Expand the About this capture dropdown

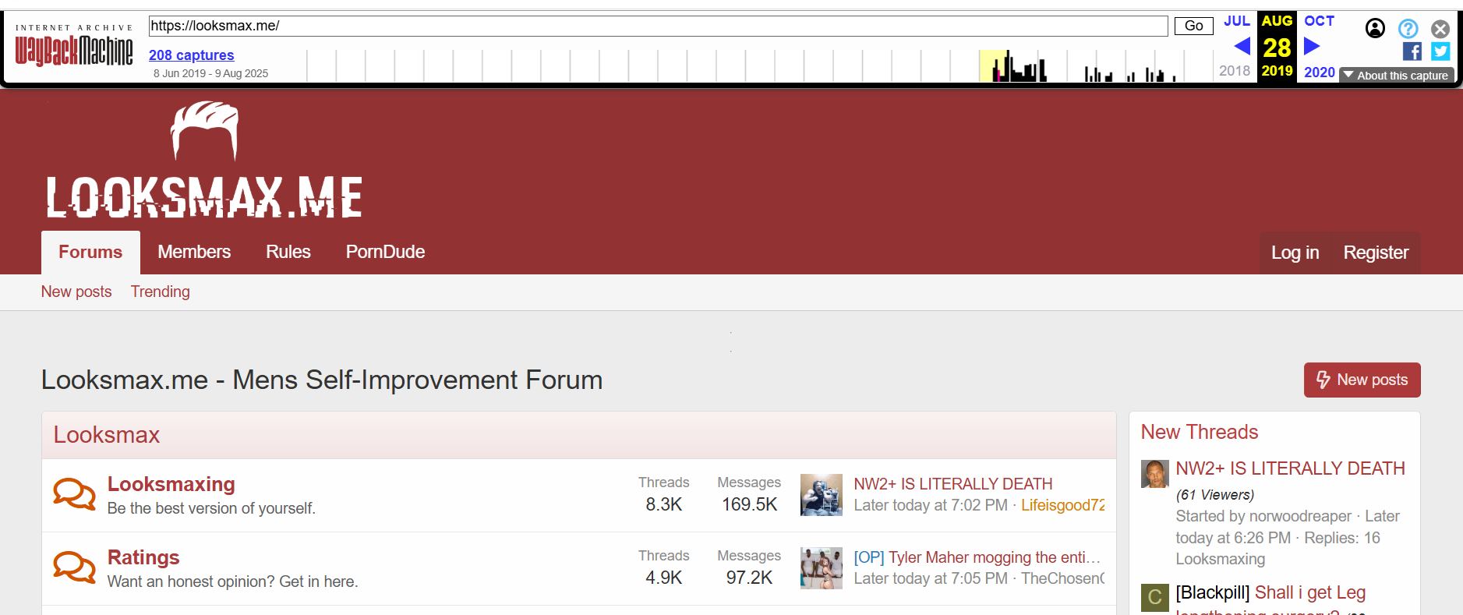pyautogui.click(x=1396, y=76)
